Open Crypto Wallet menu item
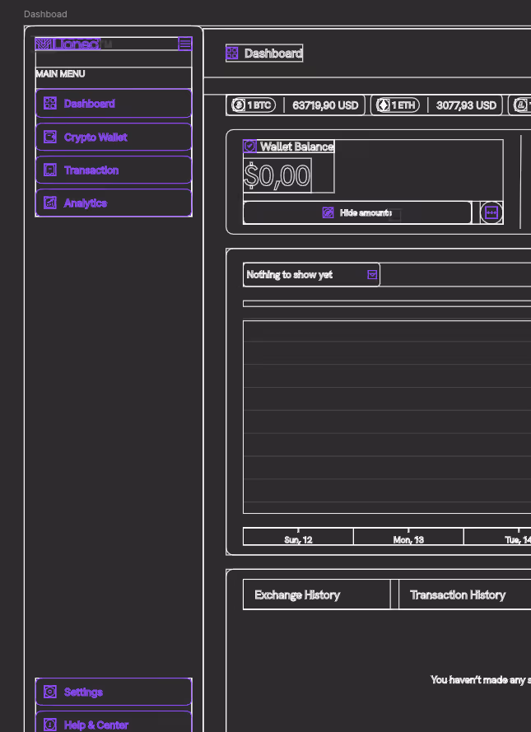The width and height of the screenshot is (531, 732). pos(114,137)
